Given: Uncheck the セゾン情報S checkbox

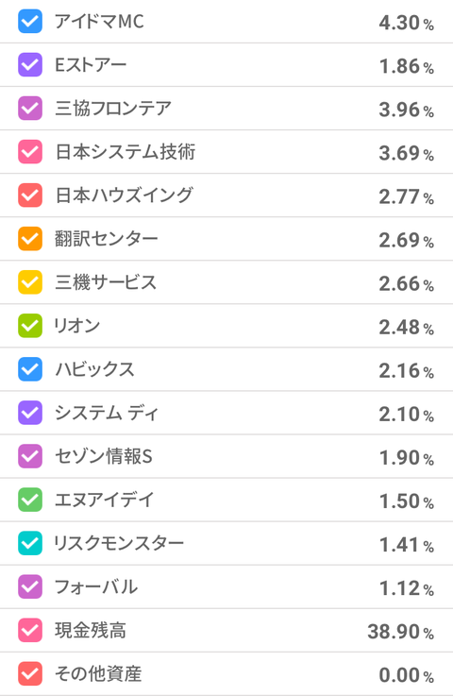Looking at the screenshot, I should click(29, 456).
